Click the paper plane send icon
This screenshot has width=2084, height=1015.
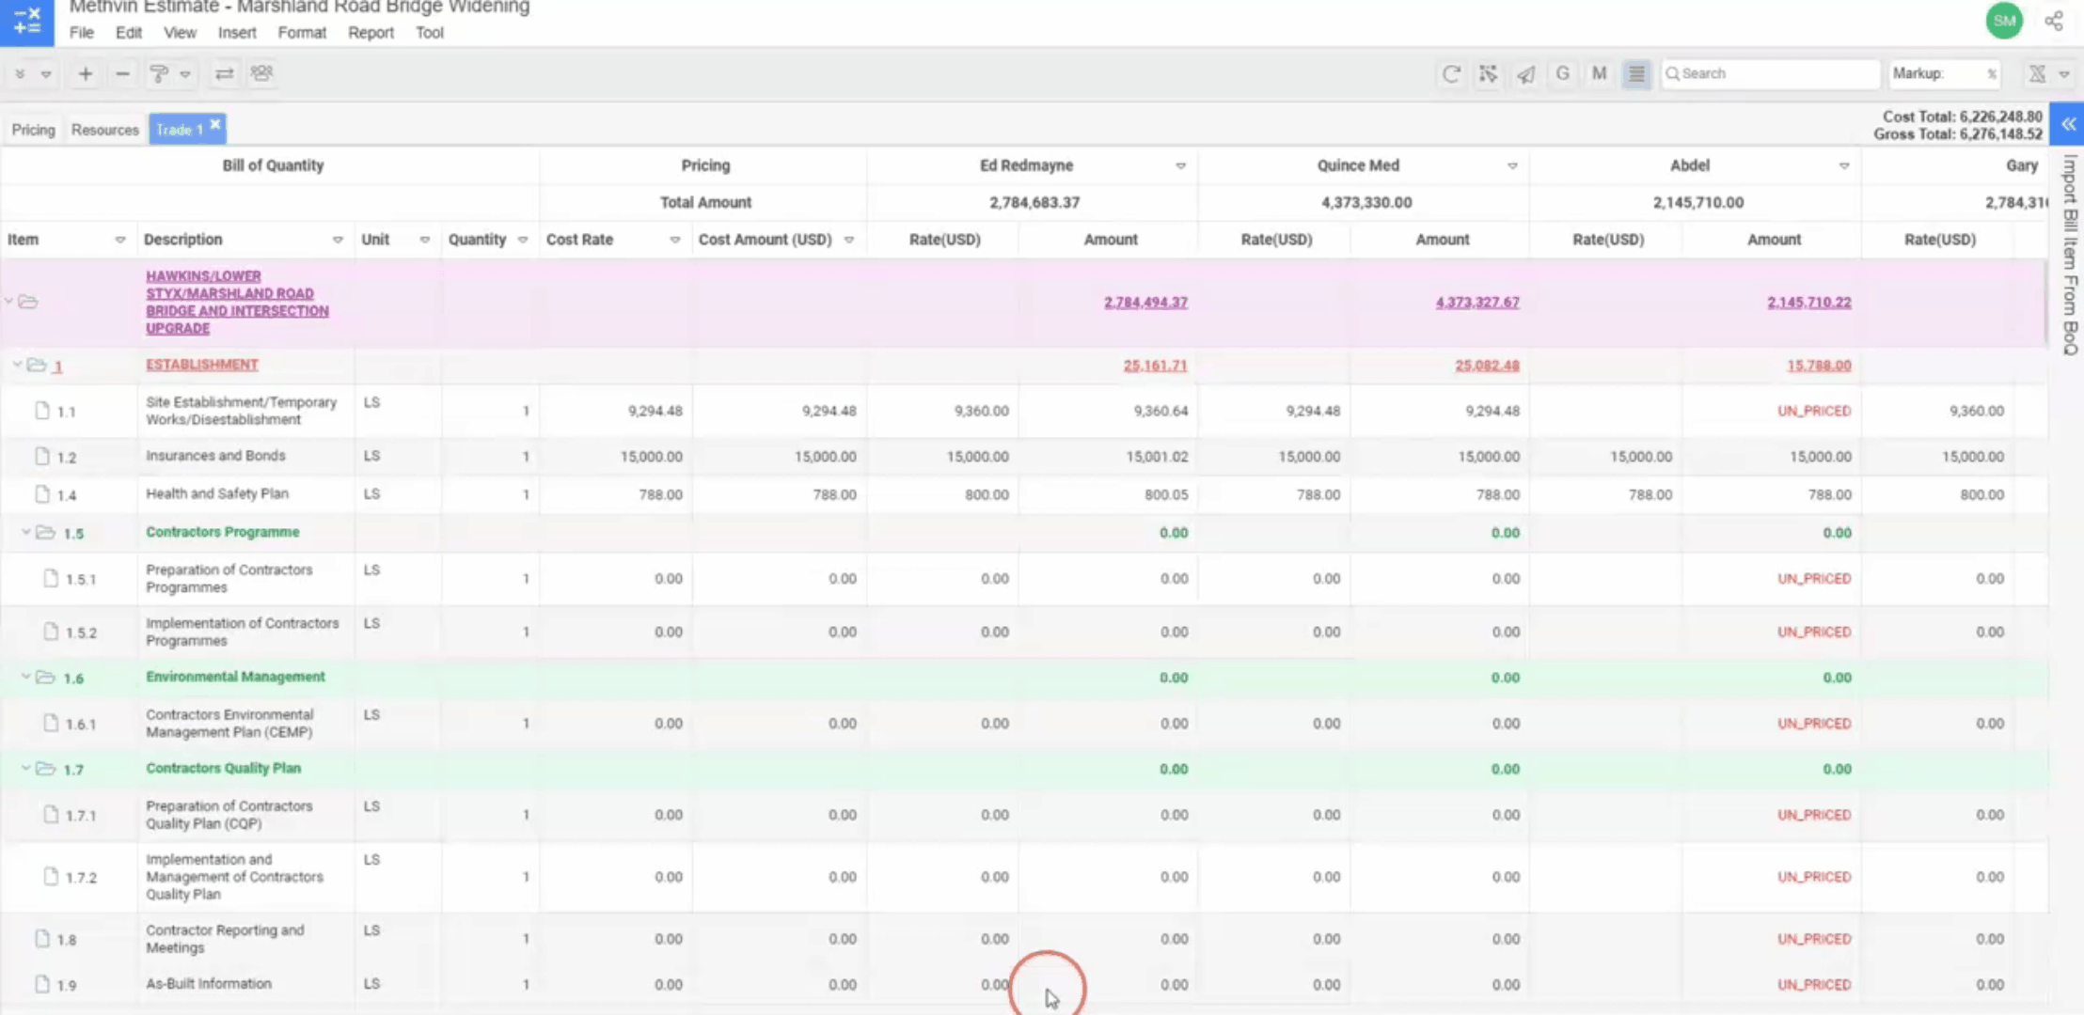point(1525,73)
